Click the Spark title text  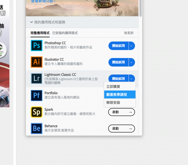(49, 109)
